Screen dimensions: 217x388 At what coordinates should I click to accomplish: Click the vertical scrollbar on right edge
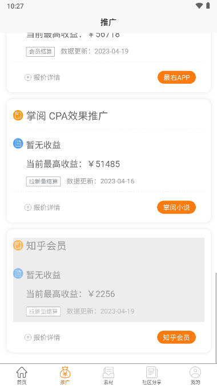point(216,318)
